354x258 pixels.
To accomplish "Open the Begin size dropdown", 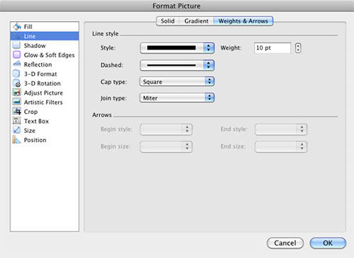I will 166,146.
